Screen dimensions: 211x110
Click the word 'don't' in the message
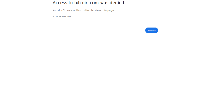61,10
